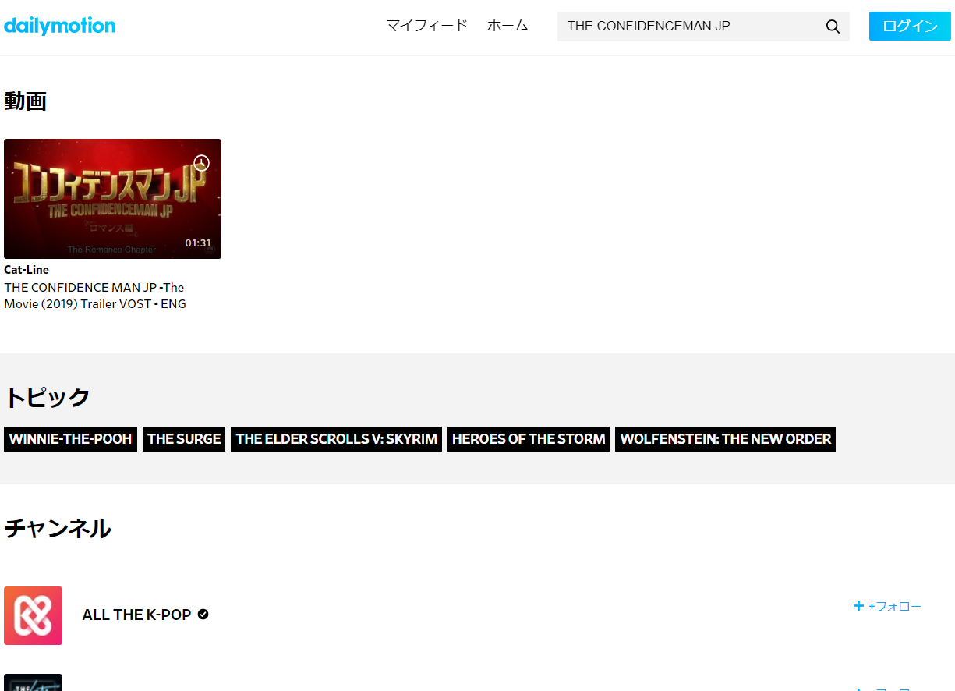955x691 pixels.
Task: Play THE CONFIDENCEMAN JP trailer thumbnail
Action: point(112,199)
